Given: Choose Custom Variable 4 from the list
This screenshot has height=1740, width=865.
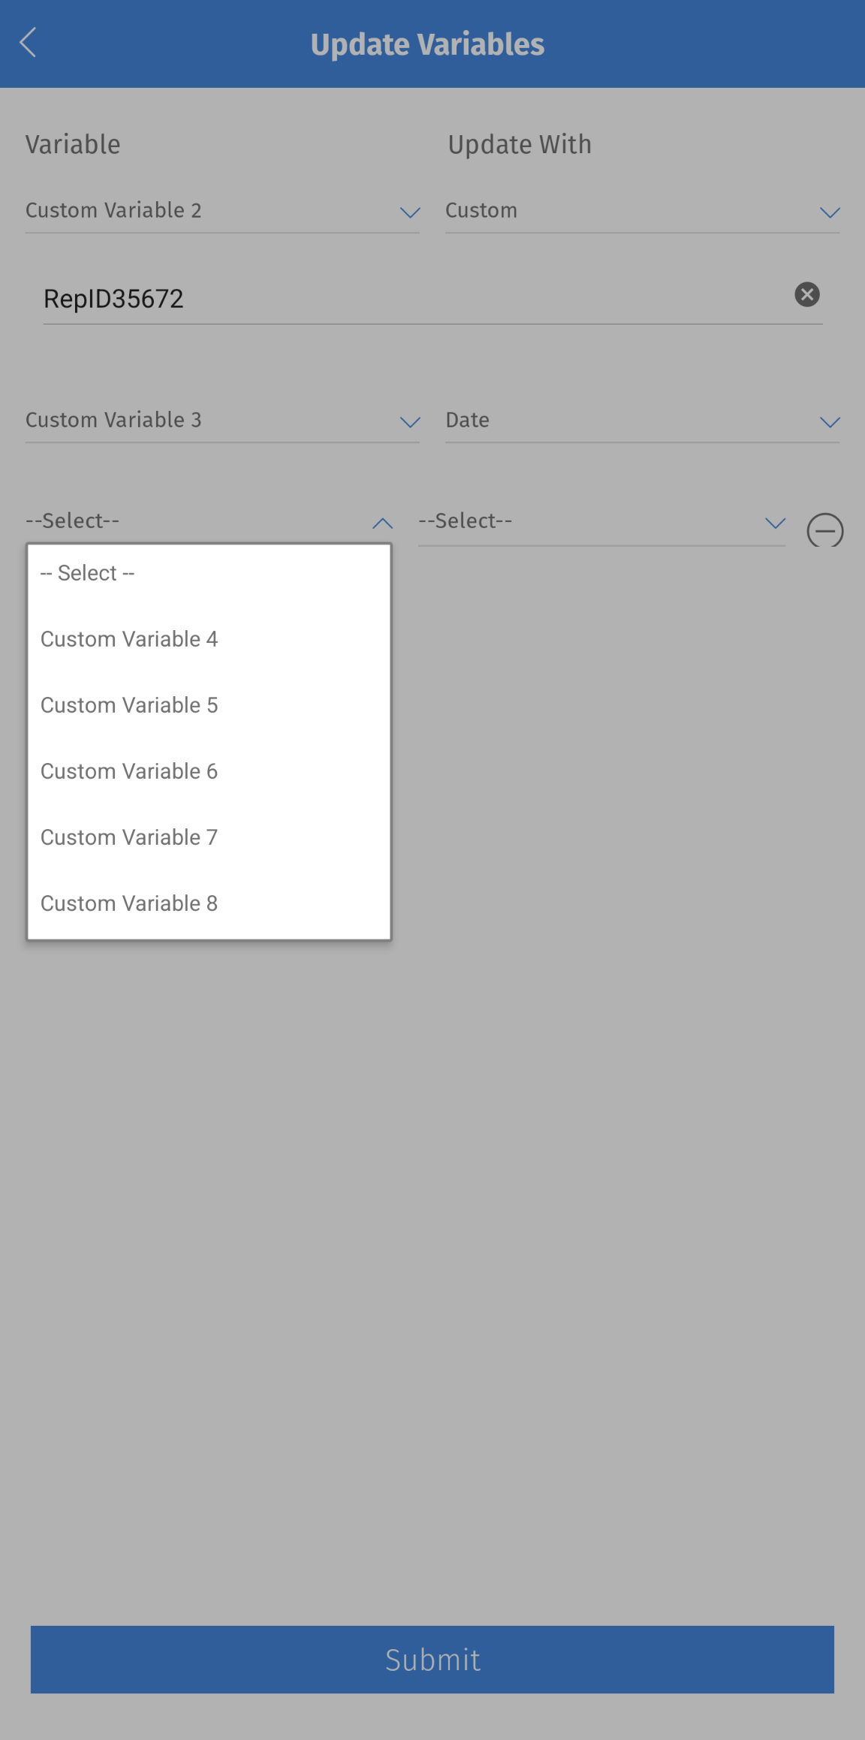Looking at the screenshot, I should point(129,639).
